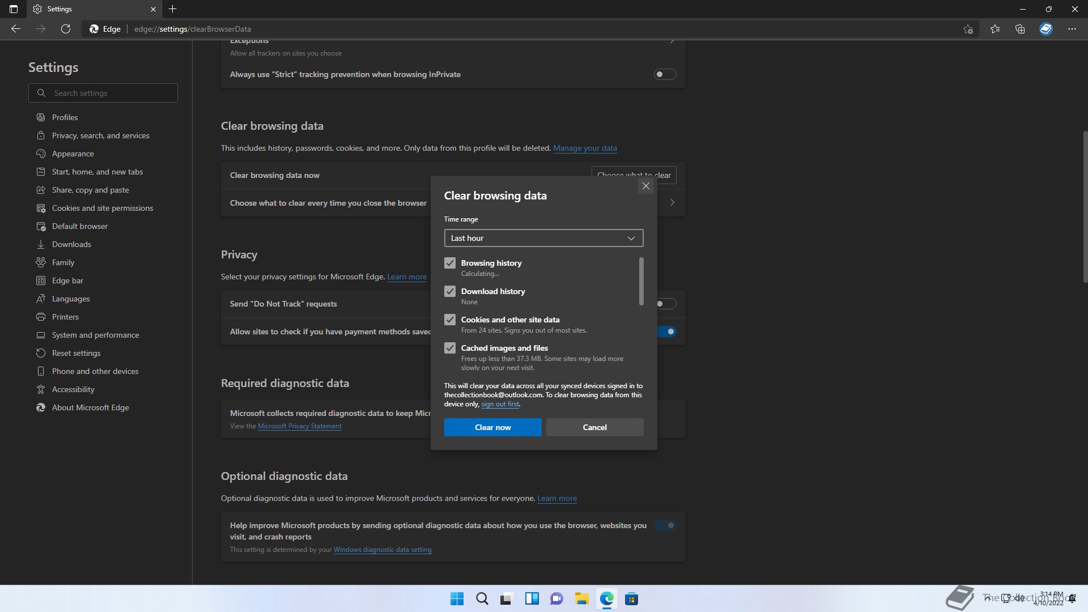
Task: Click the Windows Start icon in taskbar
Action: click(457, 598)
